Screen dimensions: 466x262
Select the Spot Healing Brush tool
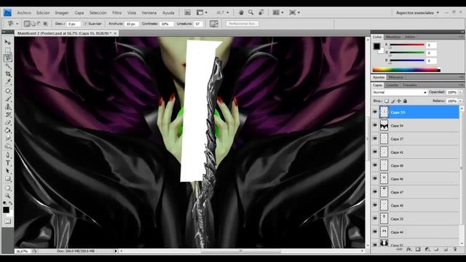(x=8, y=91)
